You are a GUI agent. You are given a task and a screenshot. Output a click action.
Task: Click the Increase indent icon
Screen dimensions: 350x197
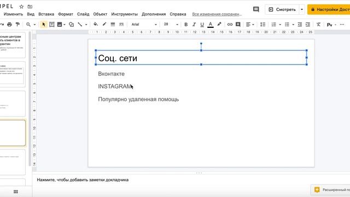(x=308, y=25)
